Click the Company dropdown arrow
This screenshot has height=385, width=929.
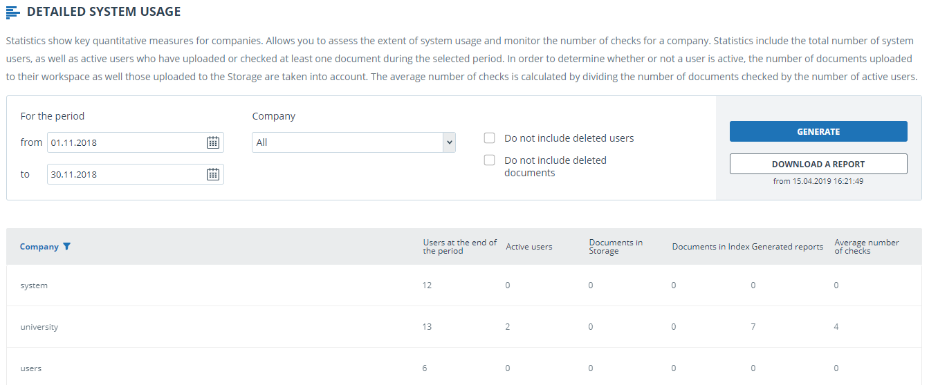point(450,142)
